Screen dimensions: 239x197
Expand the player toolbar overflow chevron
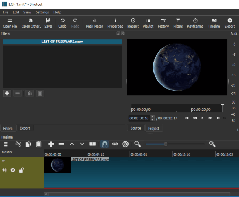coord(225,118)
